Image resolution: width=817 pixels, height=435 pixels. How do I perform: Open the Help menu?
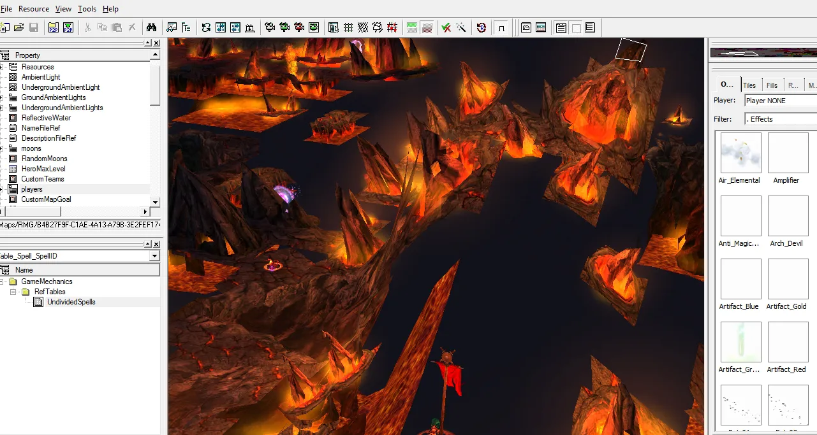pos(110,9)
